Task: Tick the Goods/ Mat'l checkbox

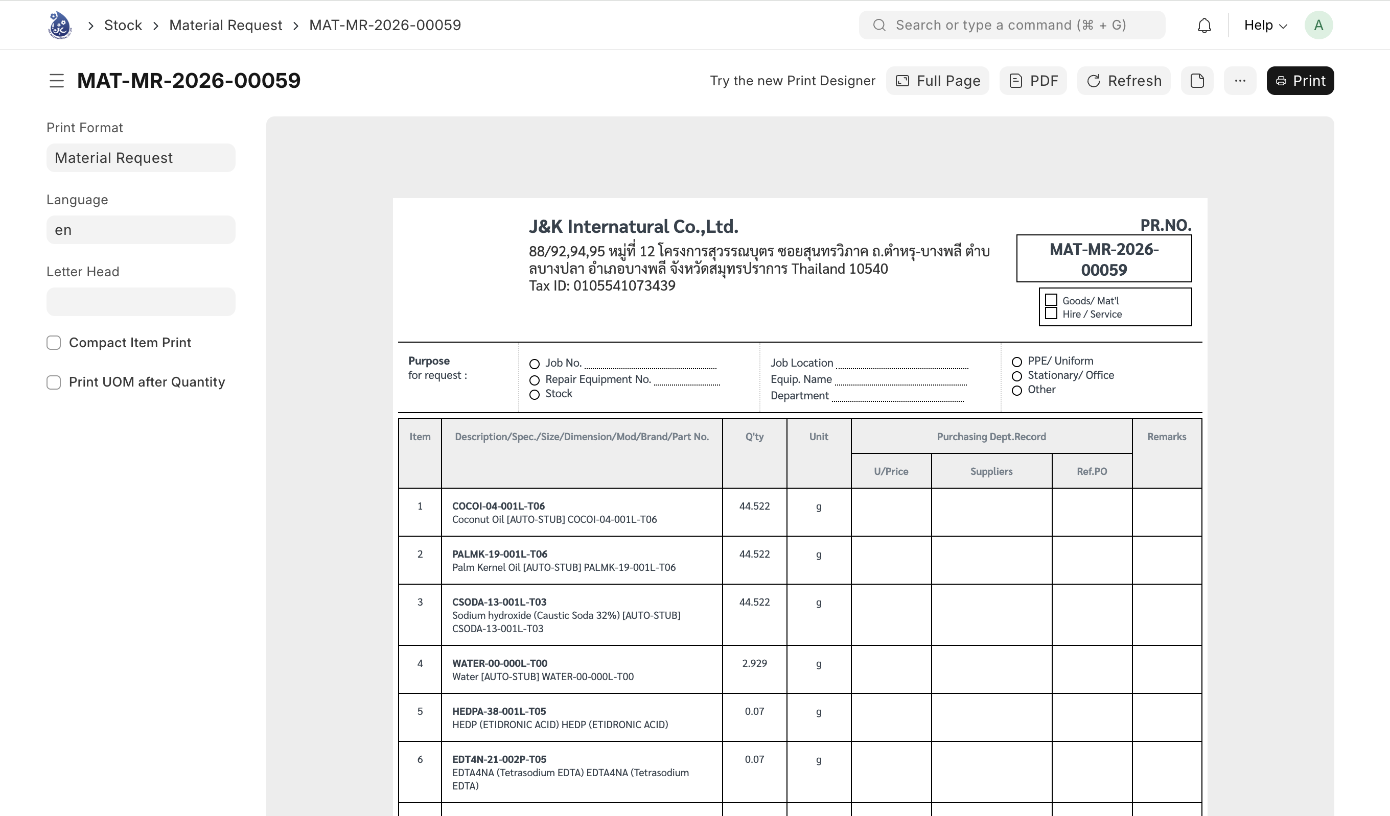Action: 1051,300
